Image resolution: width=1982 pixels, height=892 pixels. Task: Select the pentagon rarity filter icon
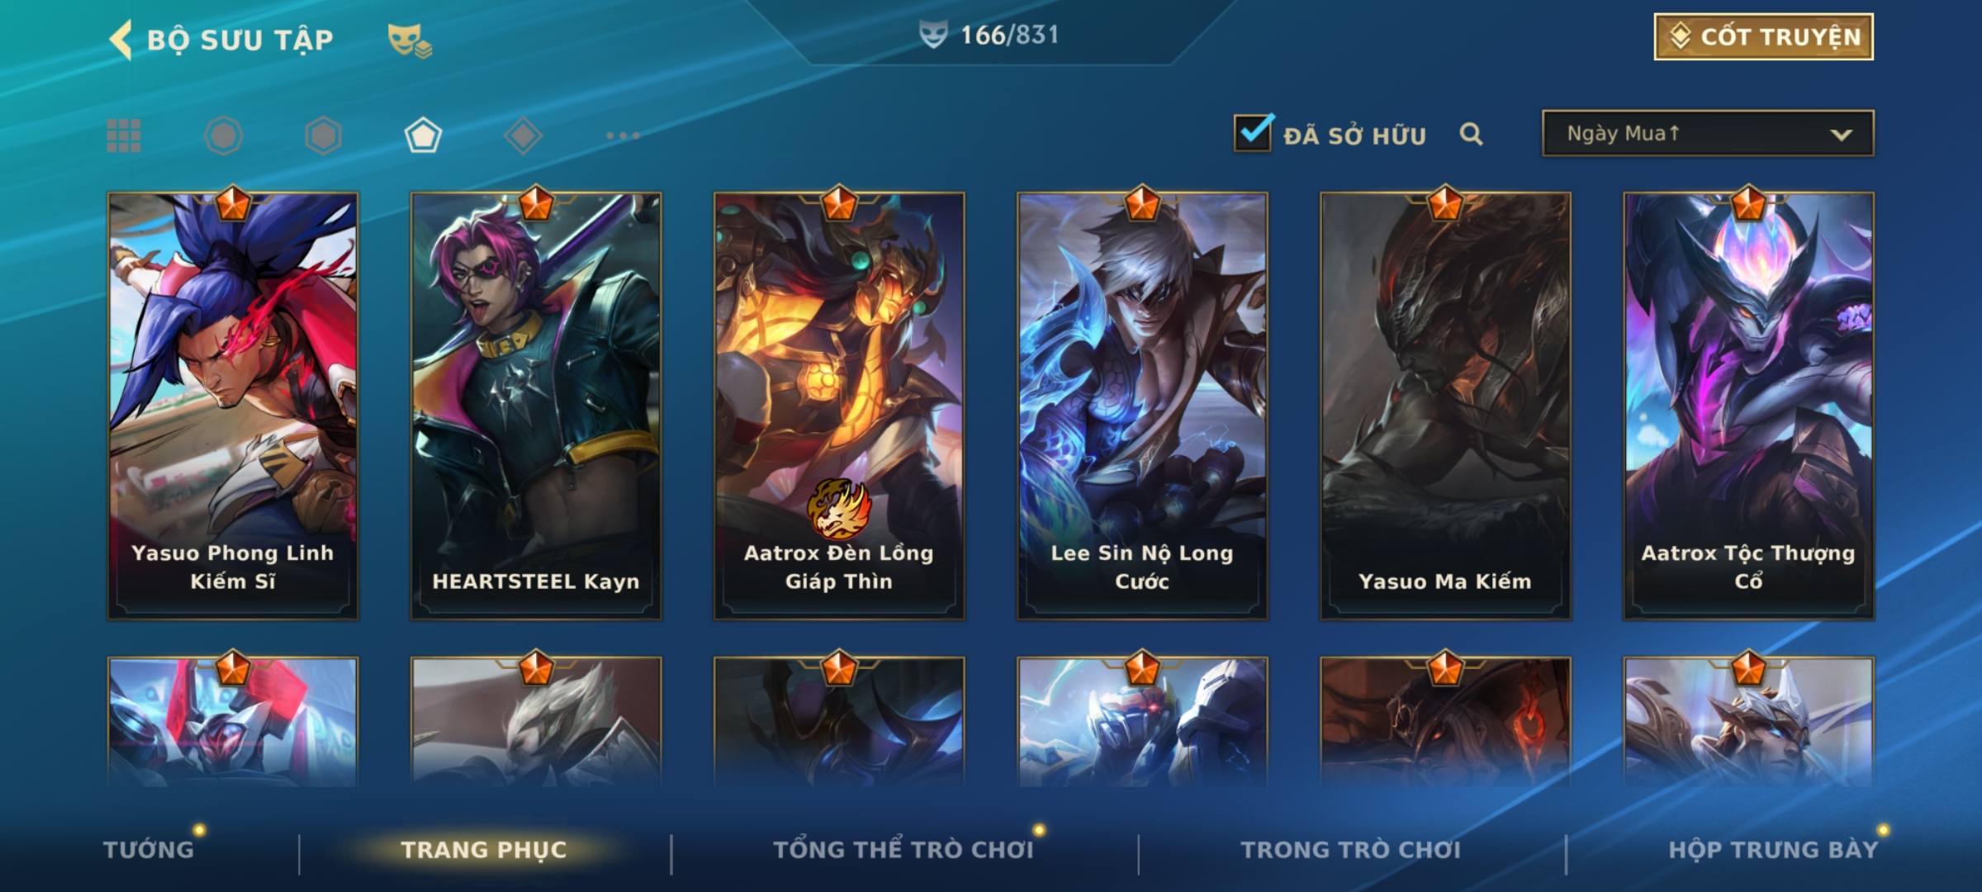pyautogui.click(x=423, y=135)
